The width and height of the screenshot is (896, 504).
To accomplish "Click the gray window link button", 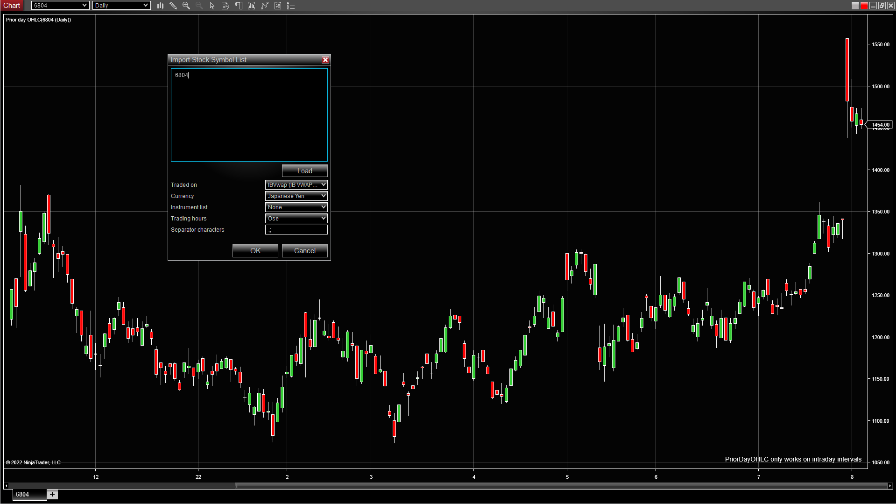I will coord(855,6).
